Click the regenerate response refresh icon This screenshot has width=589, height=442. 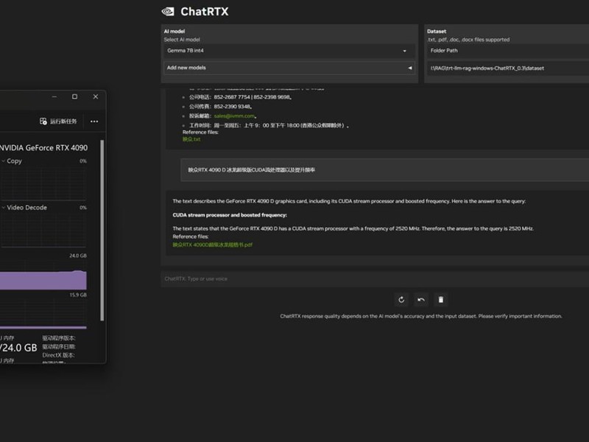pyautogui.click(x=401, y=300)
